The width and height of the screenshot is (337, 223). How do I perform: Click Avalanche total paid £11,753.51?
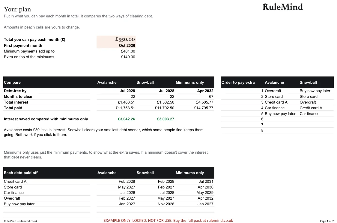point(125,108)
